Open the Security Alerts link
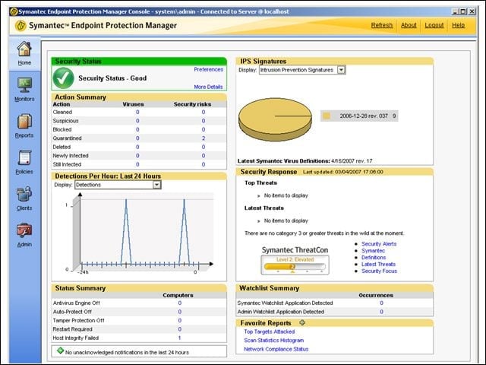 coord(379,244)
